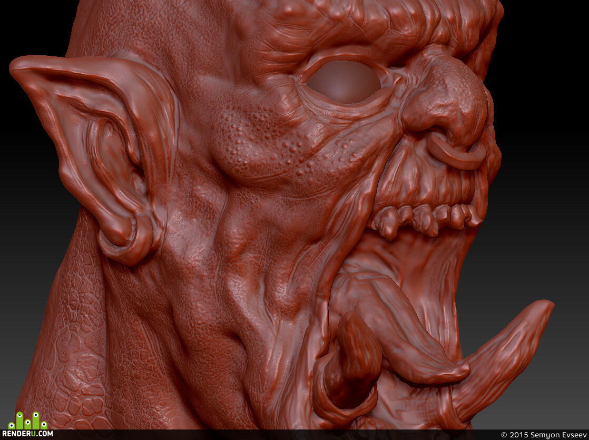Click the nose ring on the creature
589x440 pixels.
pyautogui.click(x=456, y=152)
